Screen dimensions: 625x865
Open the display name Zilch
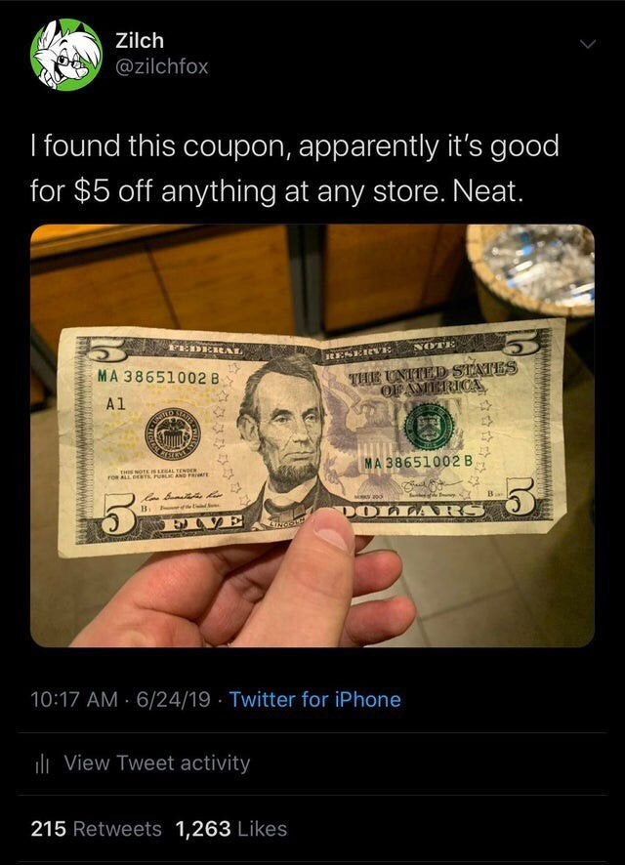click(140, 40)
